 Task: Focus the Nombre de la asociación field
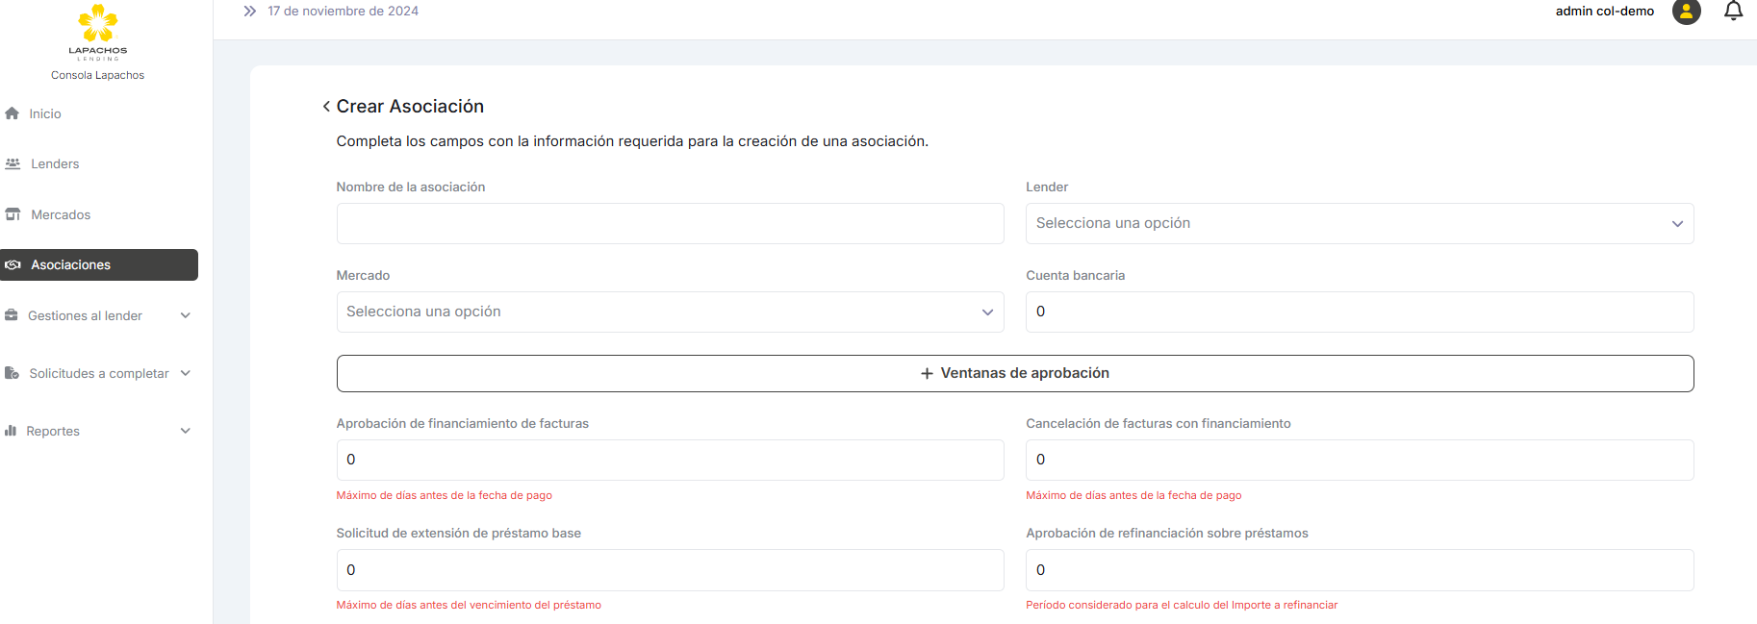[x=670, y=223]
